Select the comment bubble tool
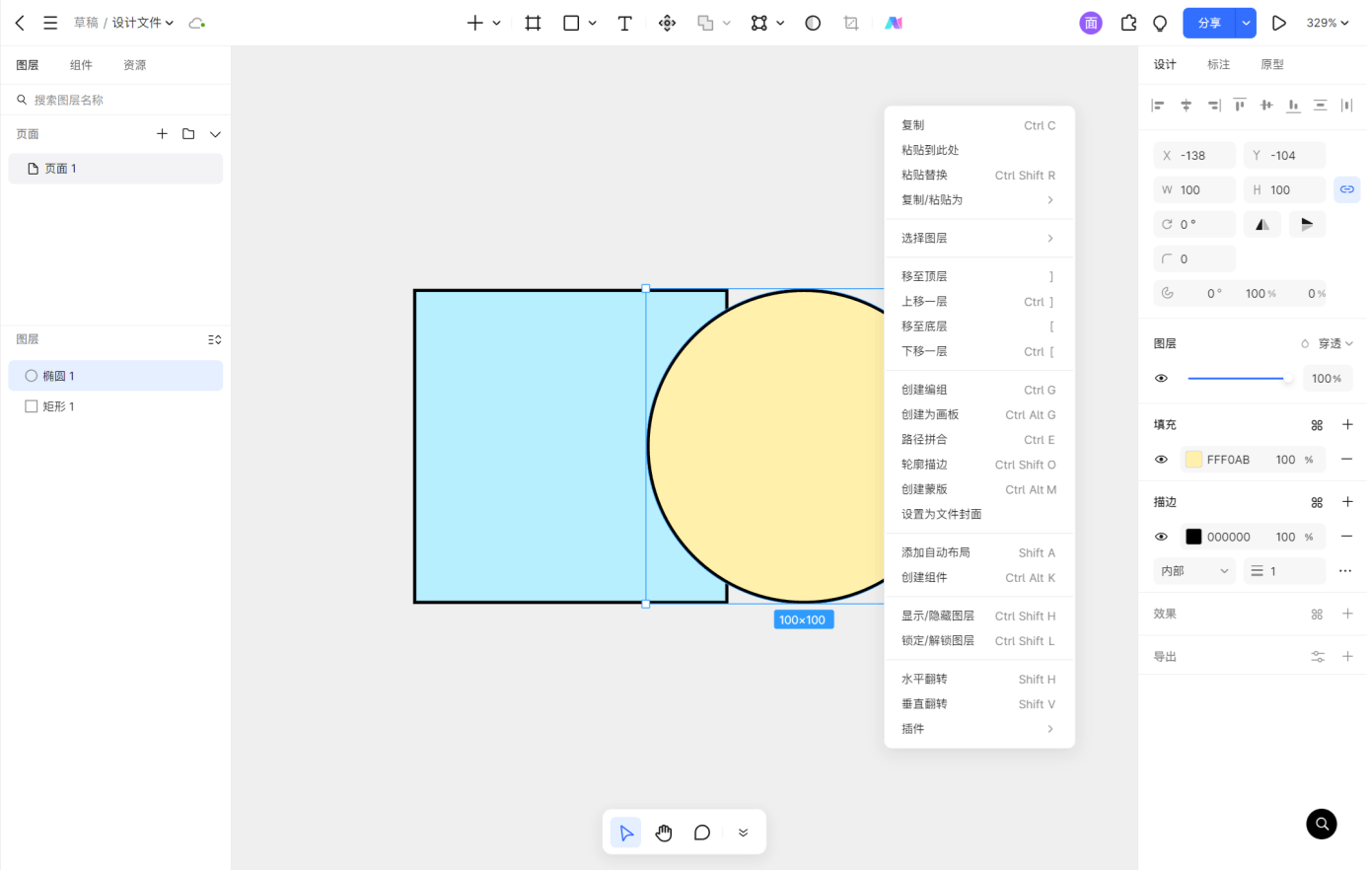This screenshot has height=870, width=1367. pos(702,833)
